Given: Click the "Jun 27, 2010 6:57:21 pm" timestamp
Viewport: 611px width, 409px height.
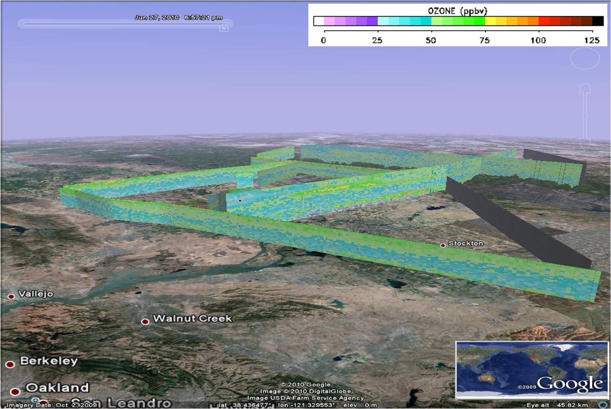Looking at the screenshot, I should 178,17.
